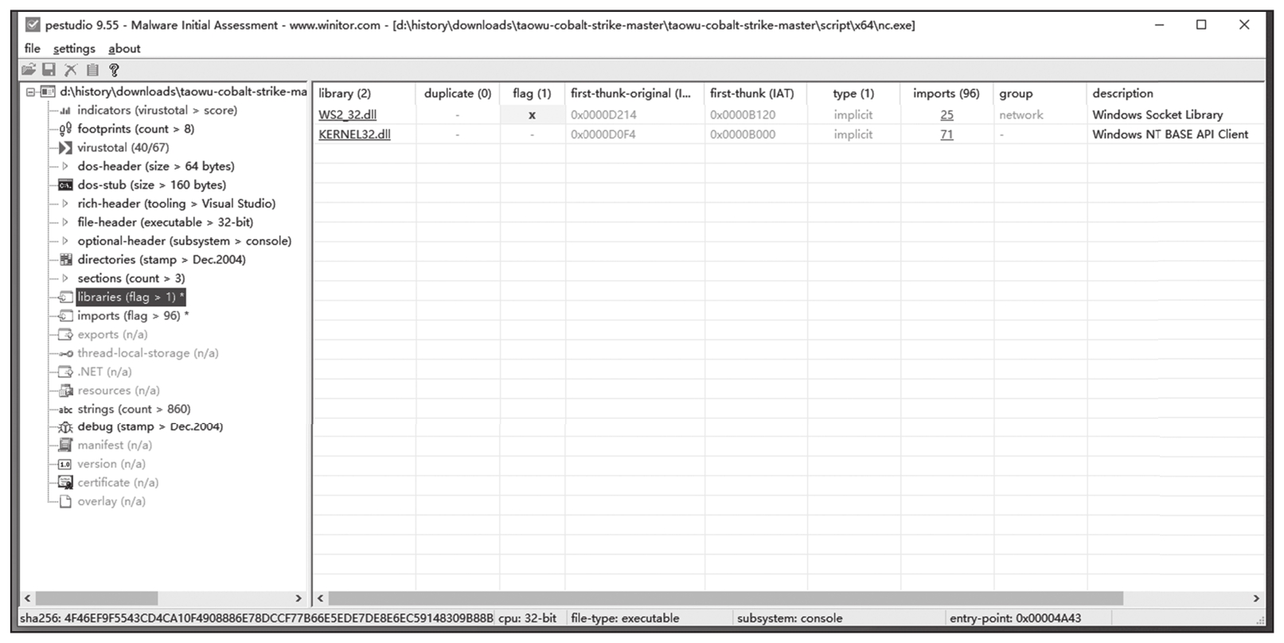Sort by duplicate (0) column header

tap(458, 93)
